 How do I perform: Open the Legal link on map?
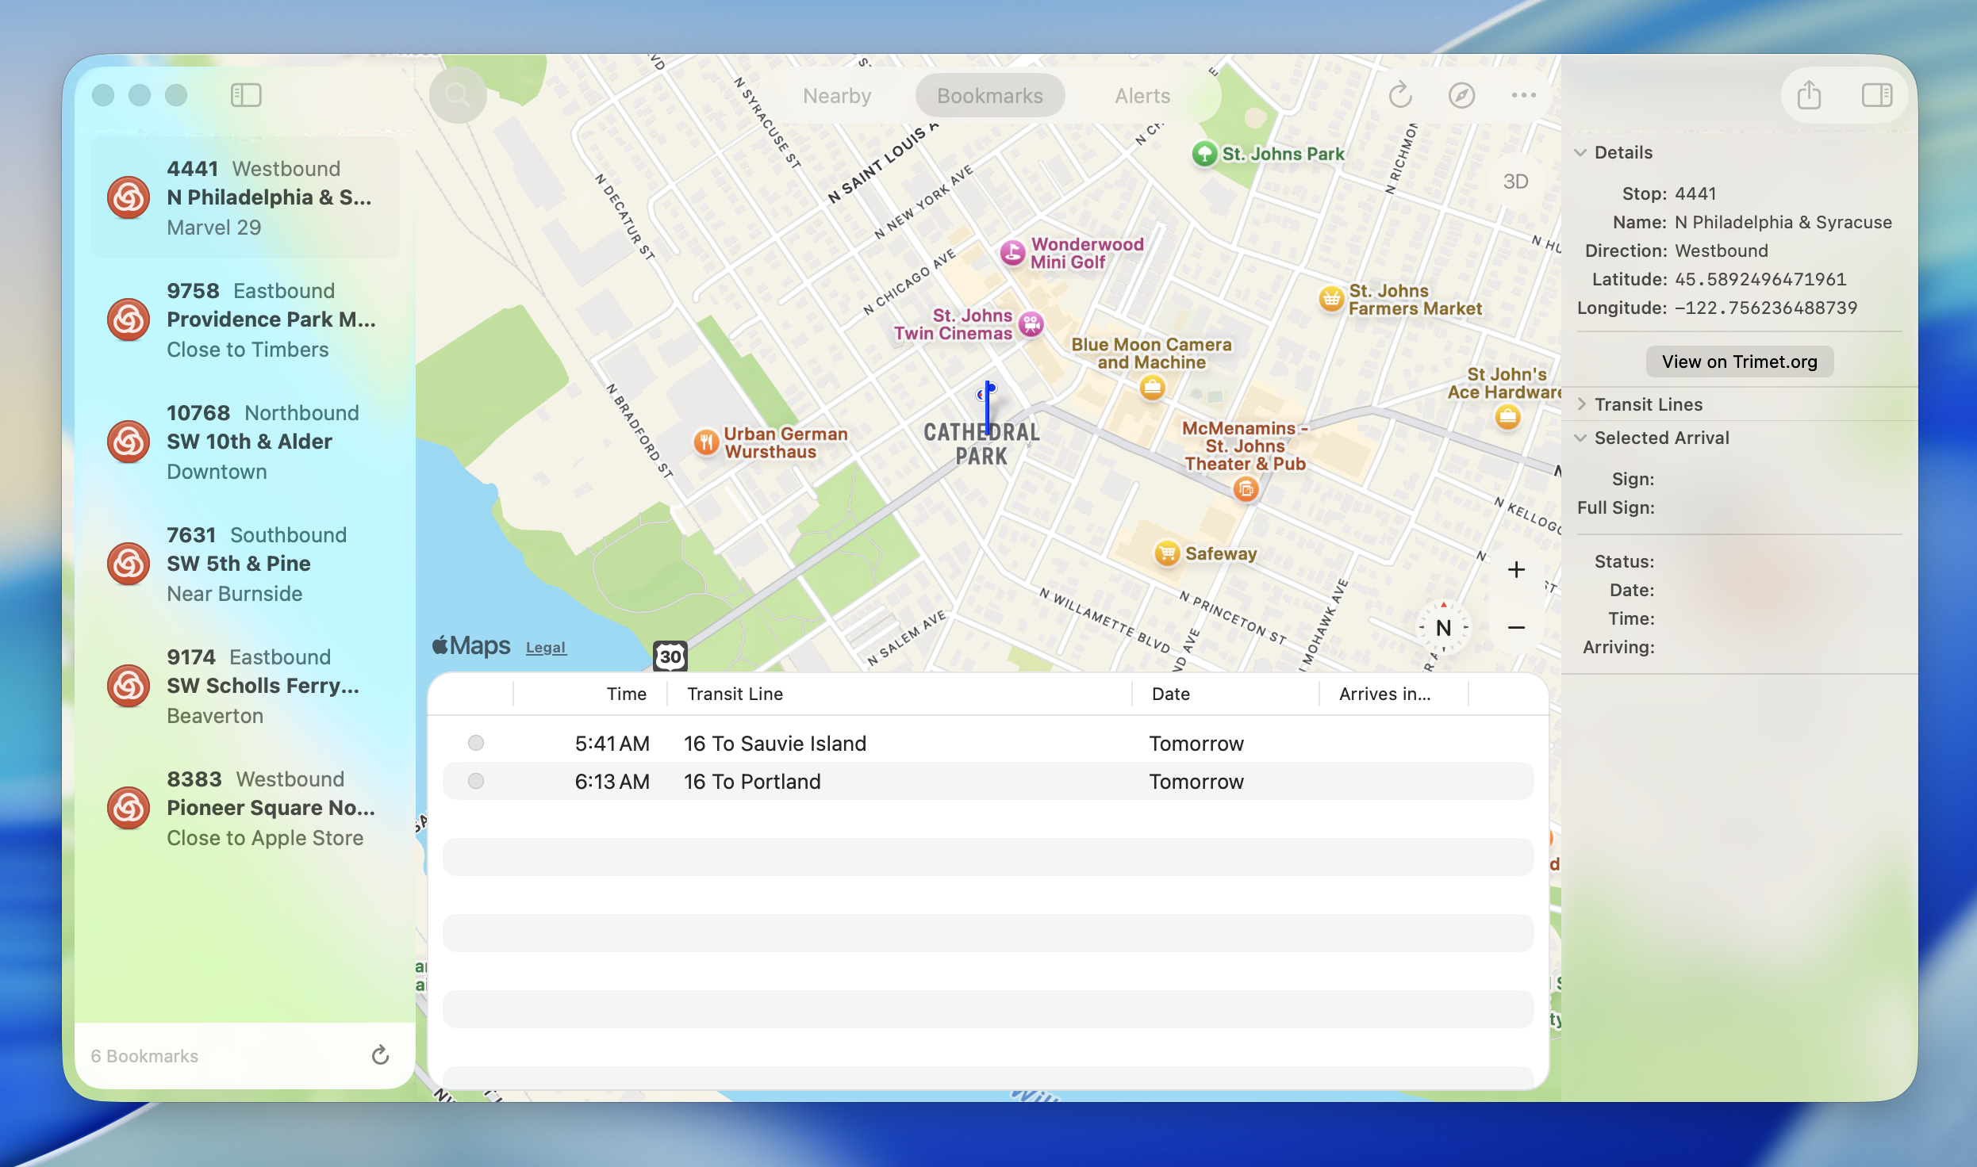(546, 648)
